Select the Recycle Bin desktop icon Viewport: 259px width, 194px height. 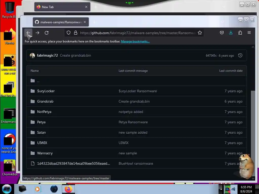point(9,10)
